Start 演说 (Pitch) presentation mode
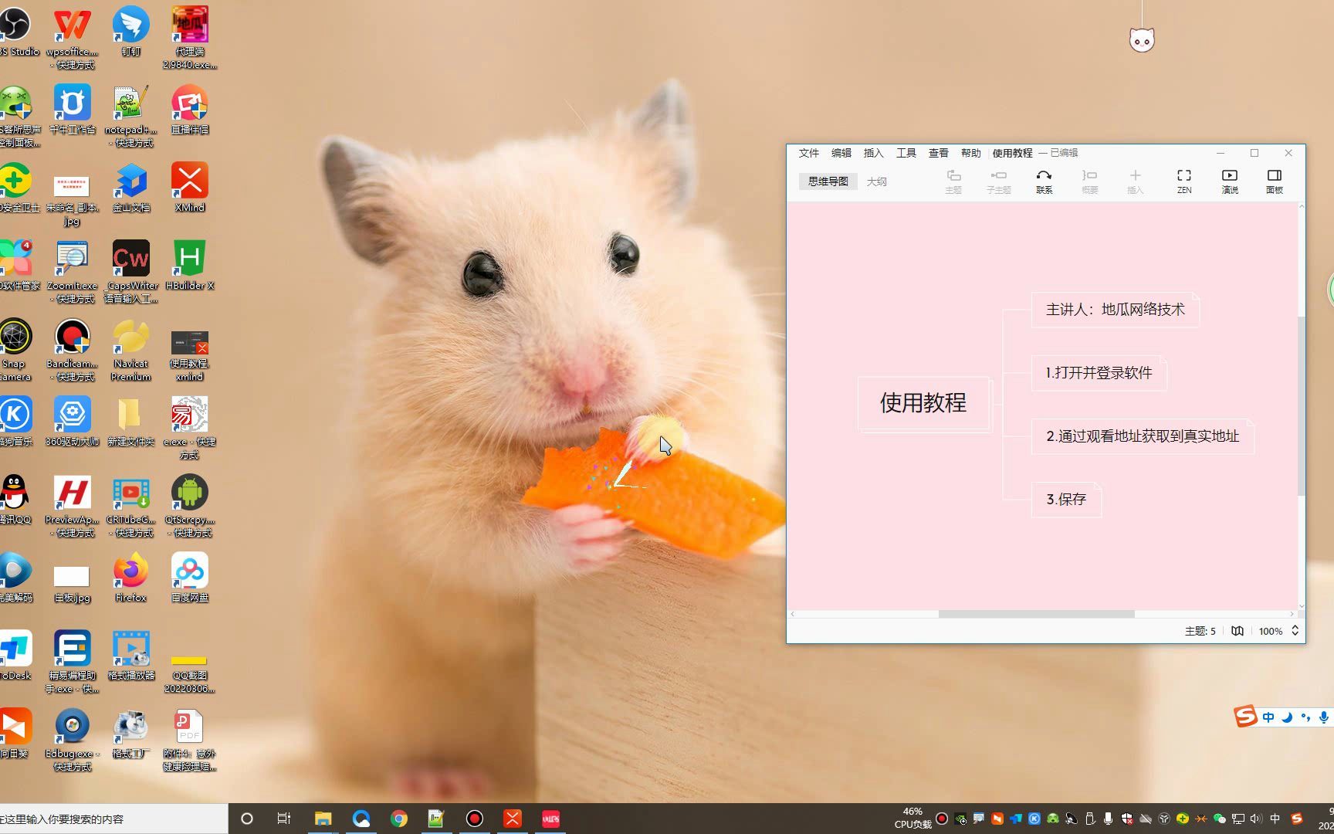This screenshot has width=1334, height=834. (x=1230, y=181)
